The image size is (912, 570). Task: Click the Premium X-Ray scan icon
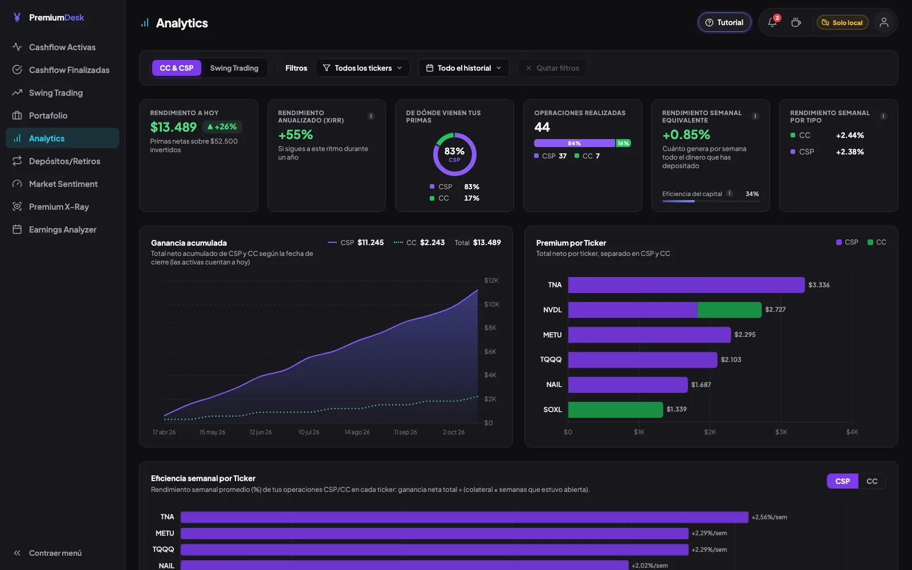(17, 206)
